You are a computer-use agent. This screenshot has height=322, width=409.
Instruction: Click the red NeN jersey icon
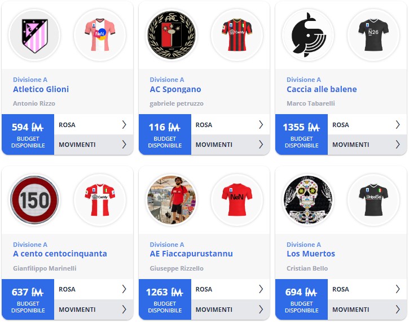point(237,200)
